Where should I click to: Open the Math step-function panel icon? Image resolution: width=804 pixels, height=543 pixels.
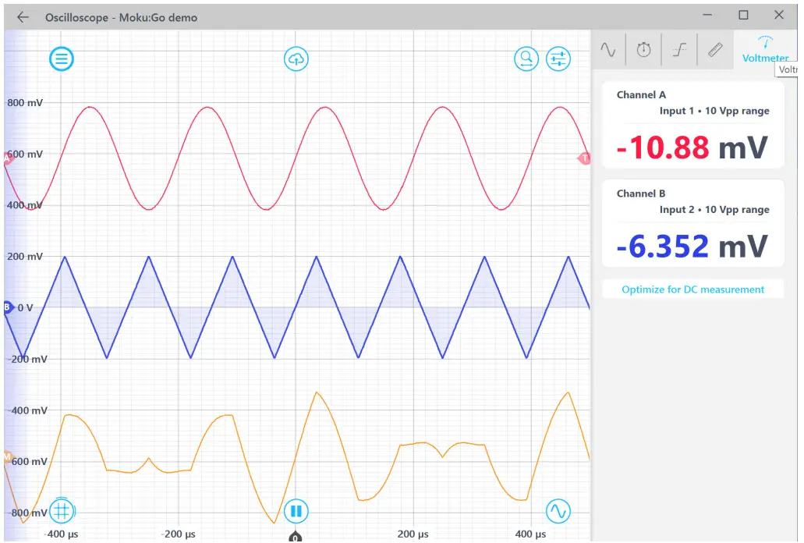point(678,49)
